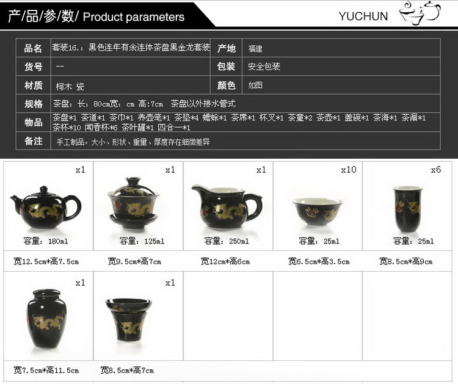Click the x10 quantity label above cup
458x384 pixels.
(x=349, y=170)
